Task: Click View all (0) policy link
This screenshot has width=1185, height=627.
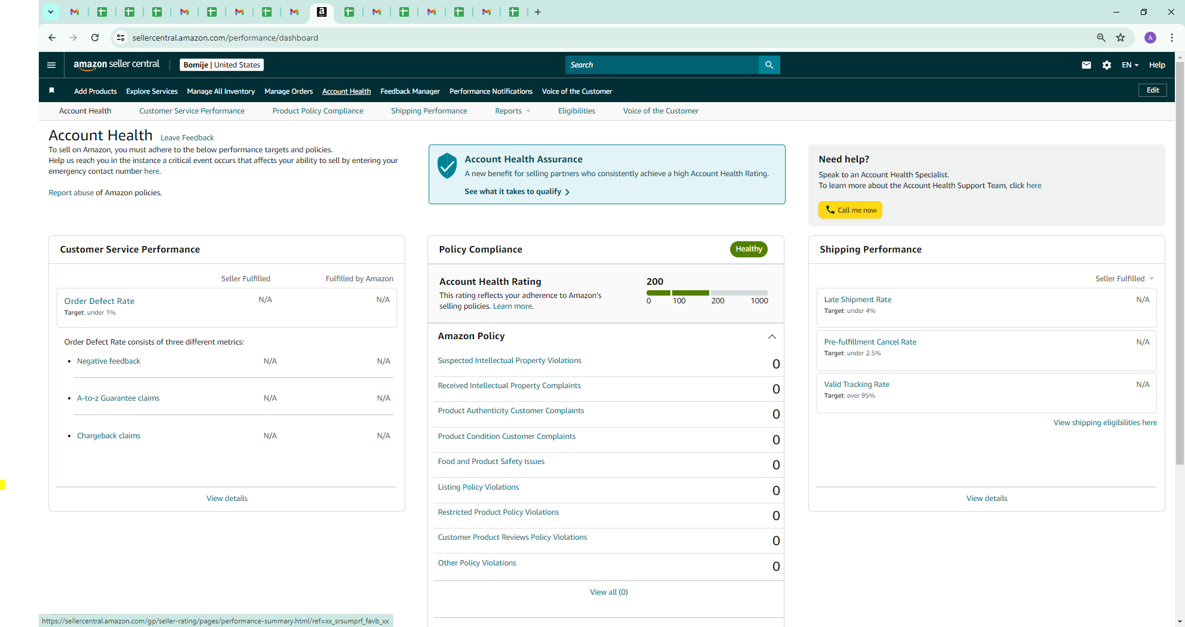Action: coord(608,592)
